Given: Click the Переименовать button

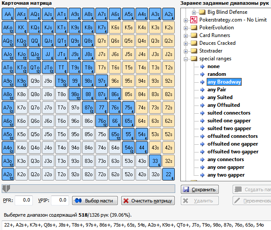Looking at the screenshot, I should click(252, 201).
